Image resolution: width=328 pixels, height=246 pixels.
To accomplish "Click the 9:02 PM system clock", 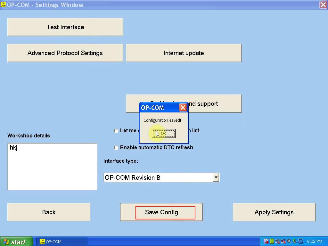I will tap(315, 242).
